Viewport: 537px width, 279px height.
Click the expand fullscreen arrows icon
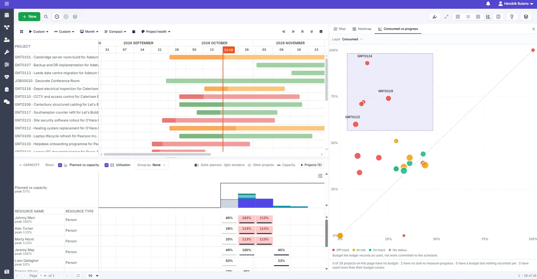click(x=446, y=16)
